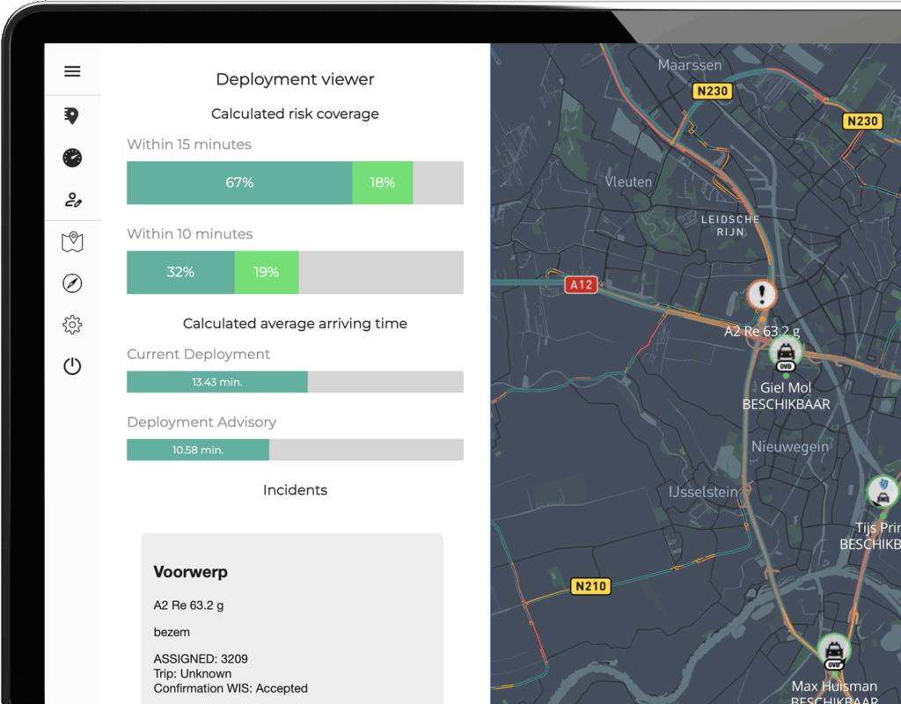The image size is (901, 704).
Task: Click Current Deployment label
Action: coord(198,354)
